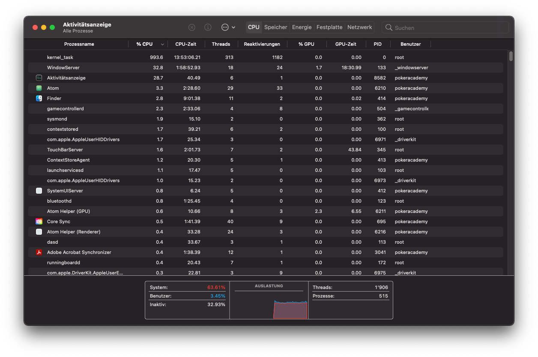Sort by the Threads column header

(x=221, y=44)
